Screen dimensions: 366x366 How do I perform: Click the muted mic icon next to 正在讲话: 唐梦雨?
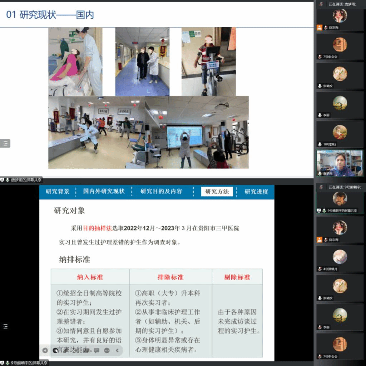[x=321, y=4]
